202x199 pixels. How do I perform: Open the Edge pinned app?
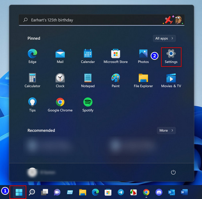[32, 56]
